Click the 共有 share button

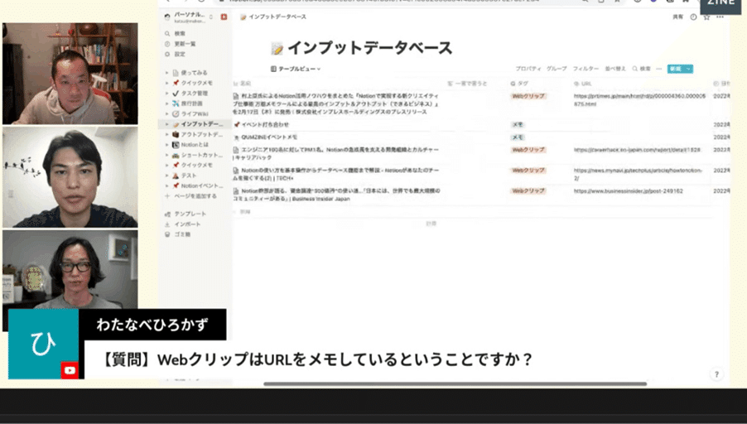(x=677, y=17)
